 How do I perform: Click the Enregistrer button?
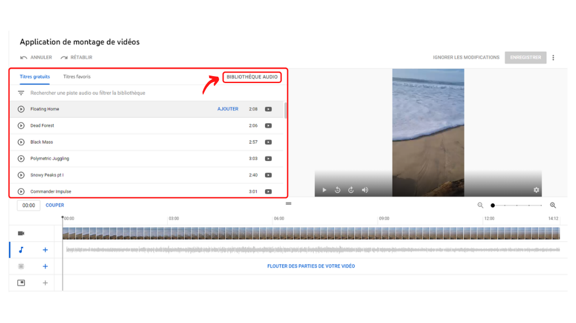525,57
